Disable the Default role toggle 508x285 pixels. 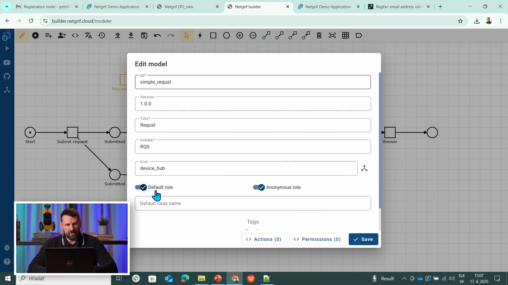click(142, 187)
